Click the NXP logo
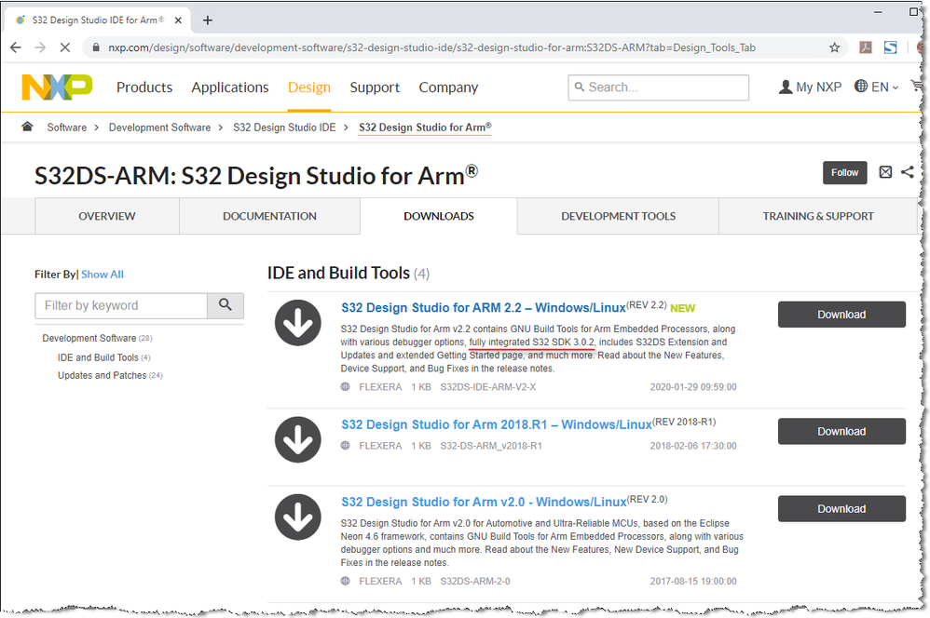 57,87
